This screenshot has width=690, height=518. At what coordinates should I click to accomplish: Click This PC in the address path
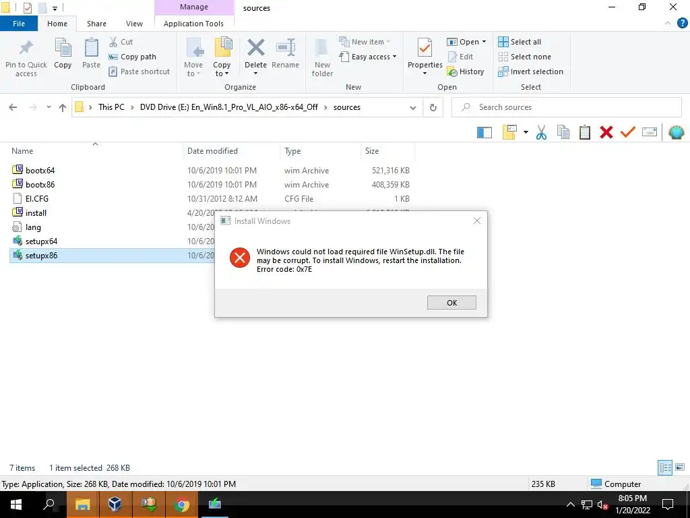click(x=111, y=107)
